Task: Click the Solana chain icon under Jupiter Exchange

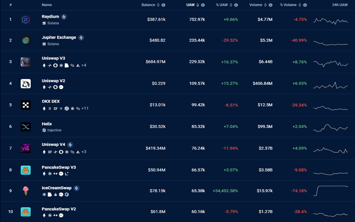Action: tap(44, 44)
